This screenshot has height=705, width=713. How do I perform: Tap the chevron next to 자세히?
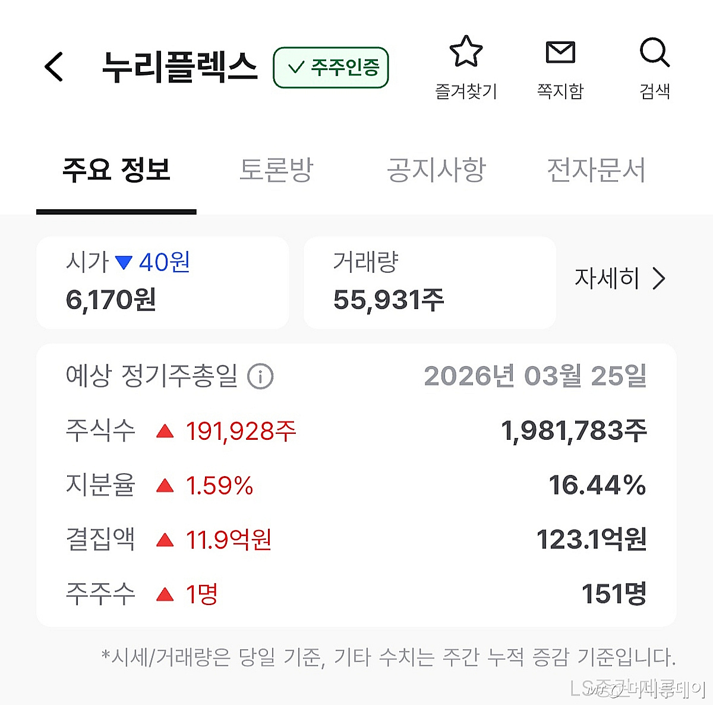point(658,278)
